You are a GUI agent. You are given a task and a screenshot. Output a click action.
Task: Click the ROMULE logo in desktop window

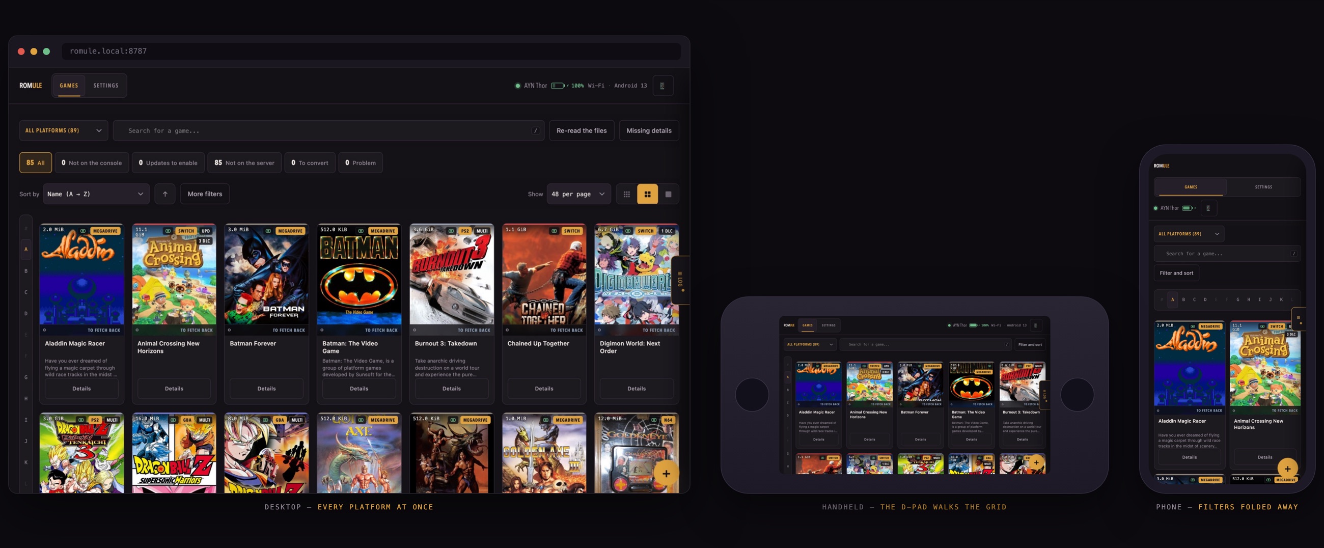coord(31,86)
